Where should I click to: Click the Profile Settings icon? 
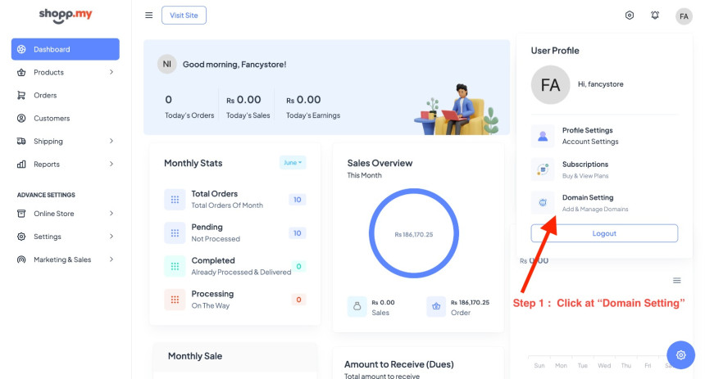pos(543,136)
